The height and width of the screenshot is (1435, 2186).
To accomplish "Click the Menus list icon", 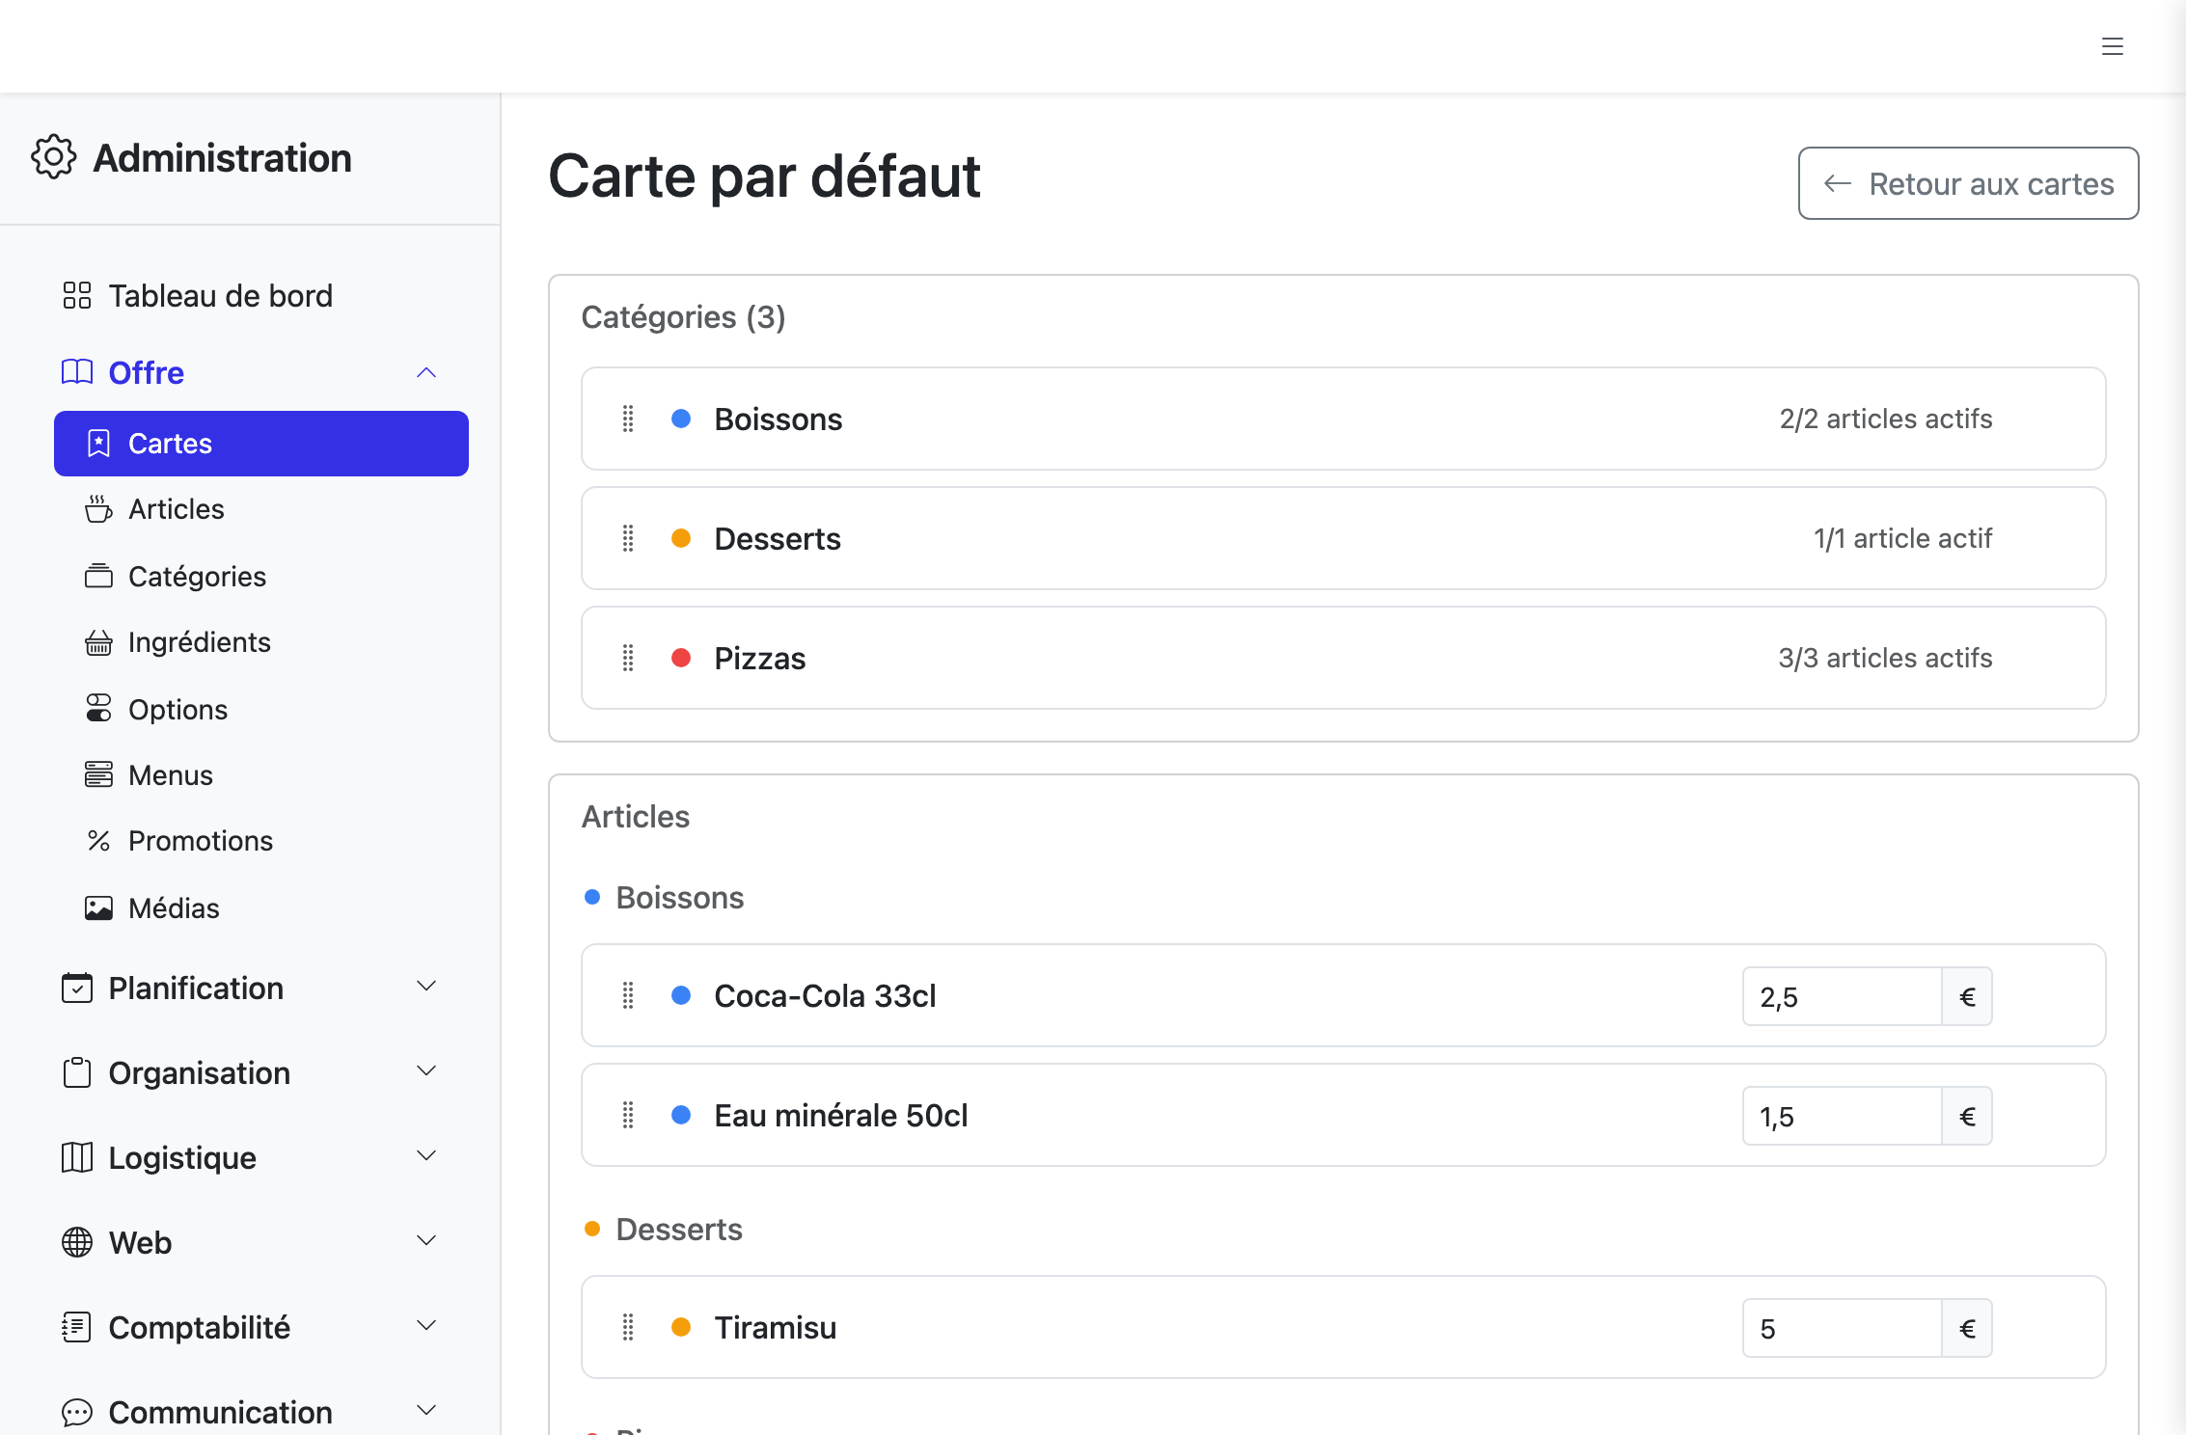I will 98,774.
